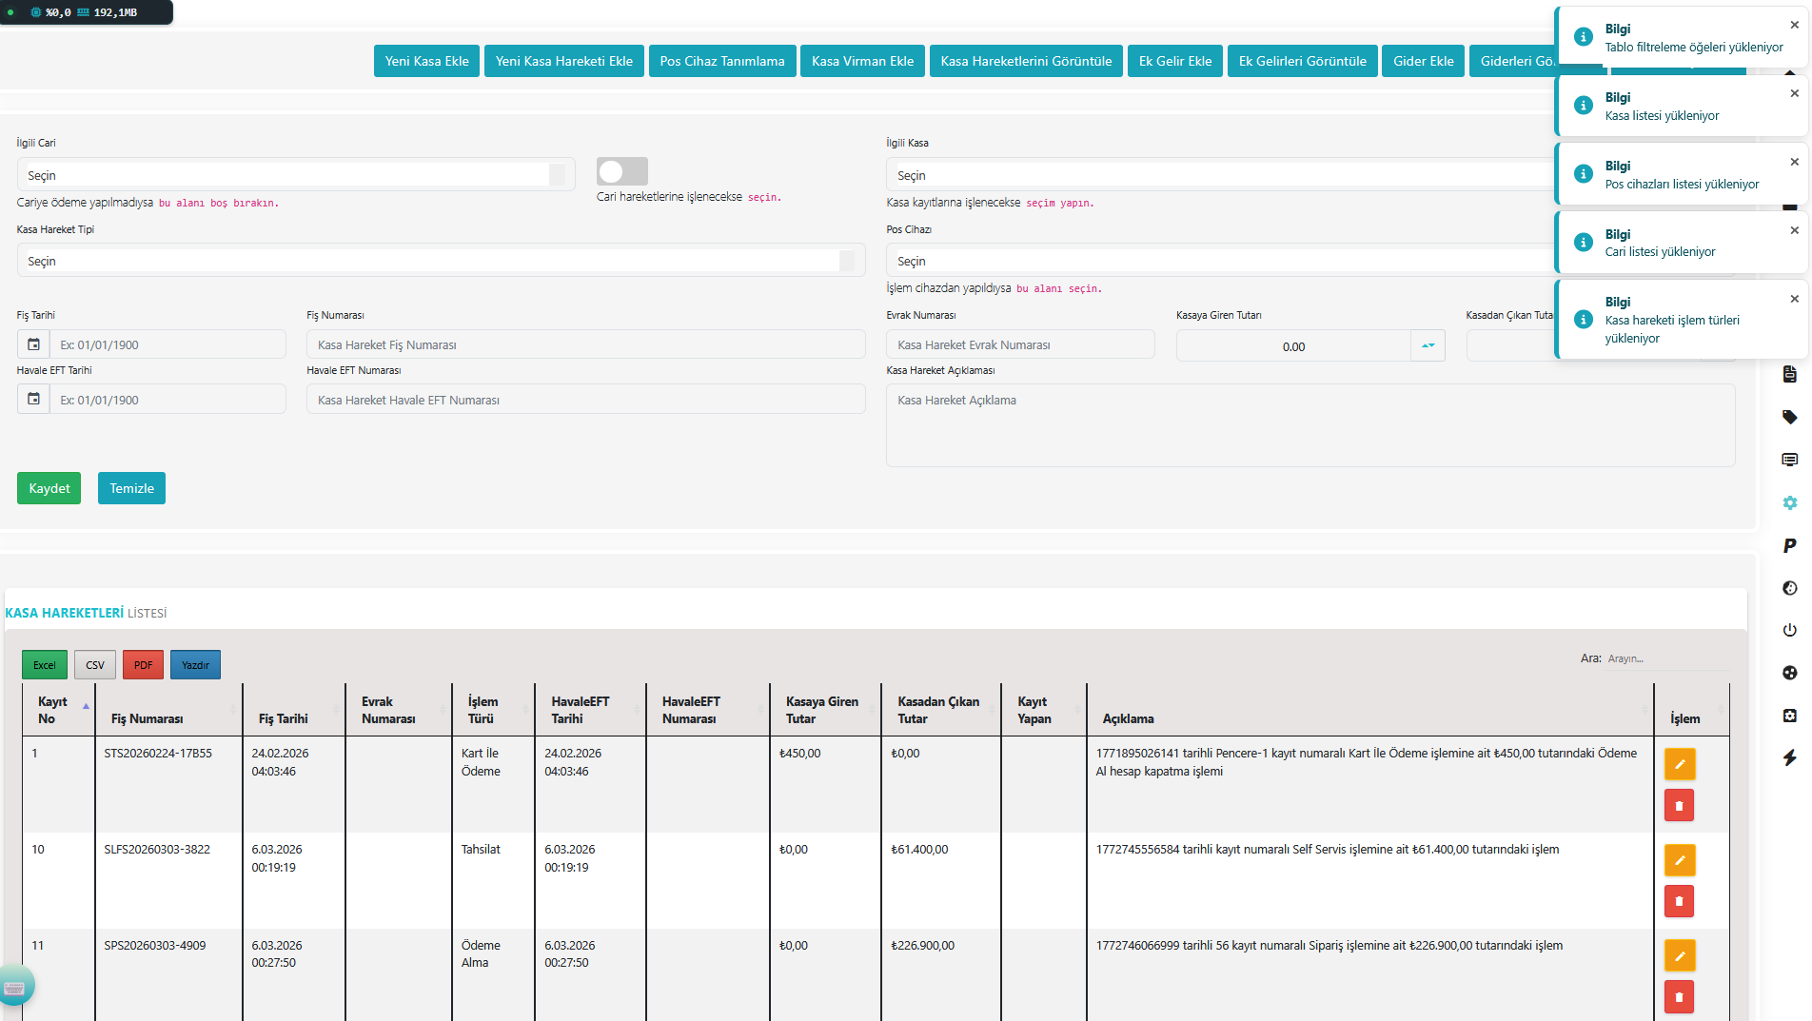Image resolution: width=1812 pixels, height=1021 pixels.
Task: Open Fiş Tarihi calendar picker icon
Action: 33,344
